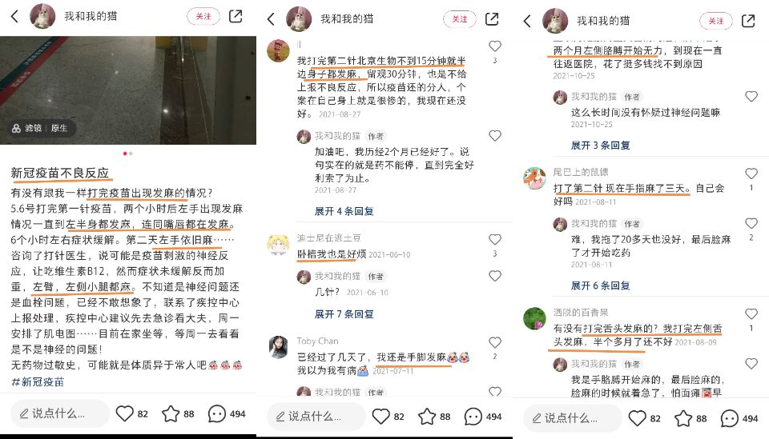Viewport: 769px width, 439px height.
Task: Like the comment by Toby Chan
Action: coord(495,342)
